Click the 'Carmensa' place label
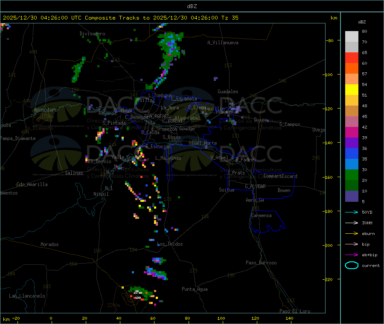Screen dimensions: 384x324 [x=261, y=215]
